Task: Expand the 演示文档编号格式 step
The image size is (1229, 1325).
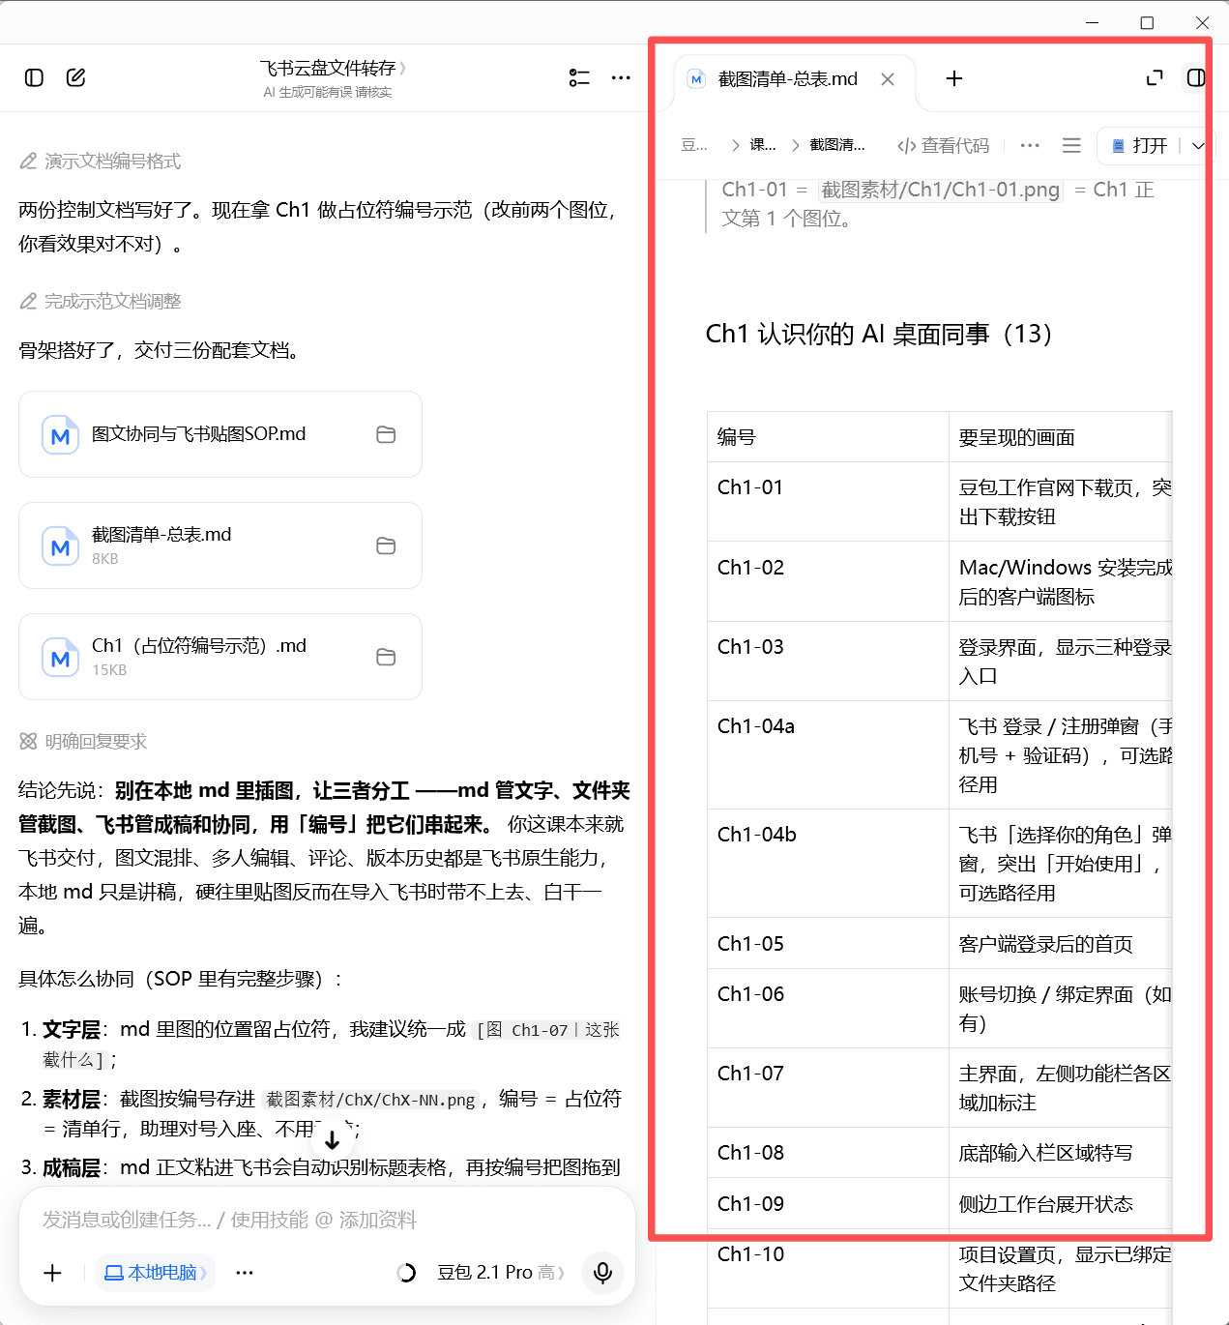Action: (x=101, y=162)
